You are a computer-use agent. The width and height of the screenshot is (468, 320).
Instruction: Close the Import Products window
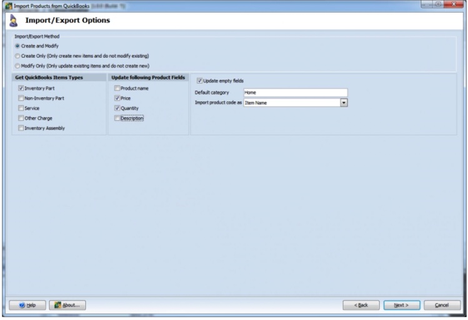tap(454, 4)
